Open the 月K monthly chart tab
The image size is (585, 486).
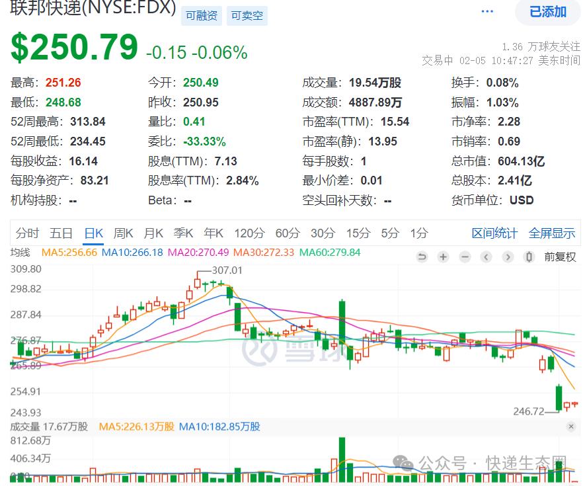(153, 233)
